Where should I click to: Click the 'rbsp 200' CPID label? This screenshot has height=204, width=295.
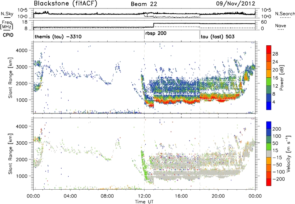click(x=156, y=34)
